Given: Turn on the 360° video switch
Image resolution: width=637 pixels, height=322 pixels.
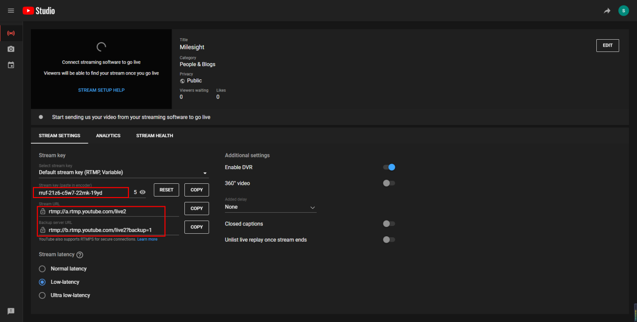Looking at the screenshot, I should pos(389,183).
